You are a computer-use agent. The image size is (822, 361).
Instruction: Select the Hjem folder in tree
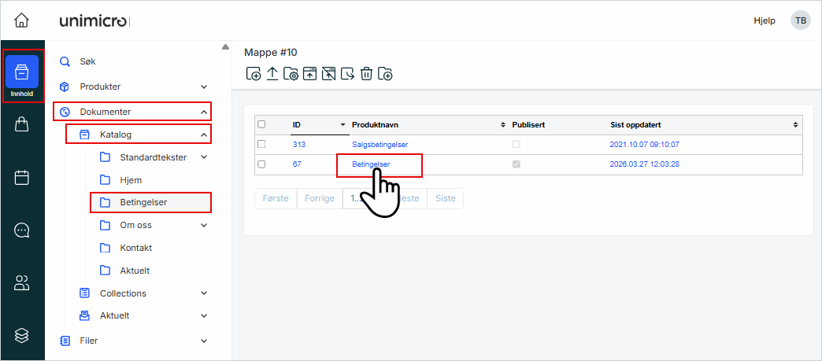130,180
